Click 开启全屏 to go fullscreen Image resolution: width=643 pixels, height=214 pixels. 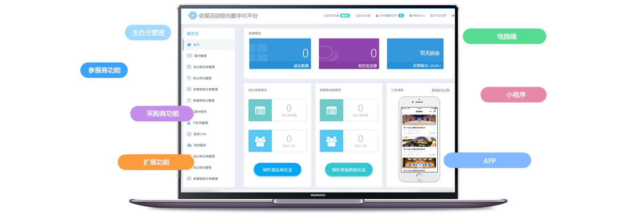point(439,16)
